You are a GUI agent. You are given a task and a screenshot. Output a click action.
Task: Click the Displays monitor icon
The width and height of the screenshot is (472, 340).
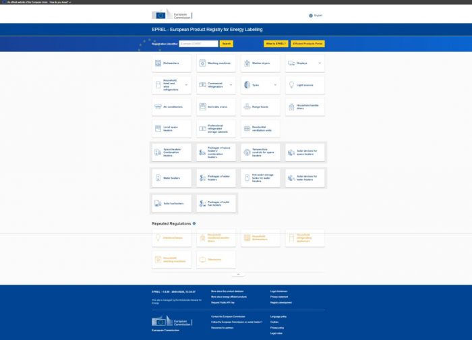[x=291, y=63]
